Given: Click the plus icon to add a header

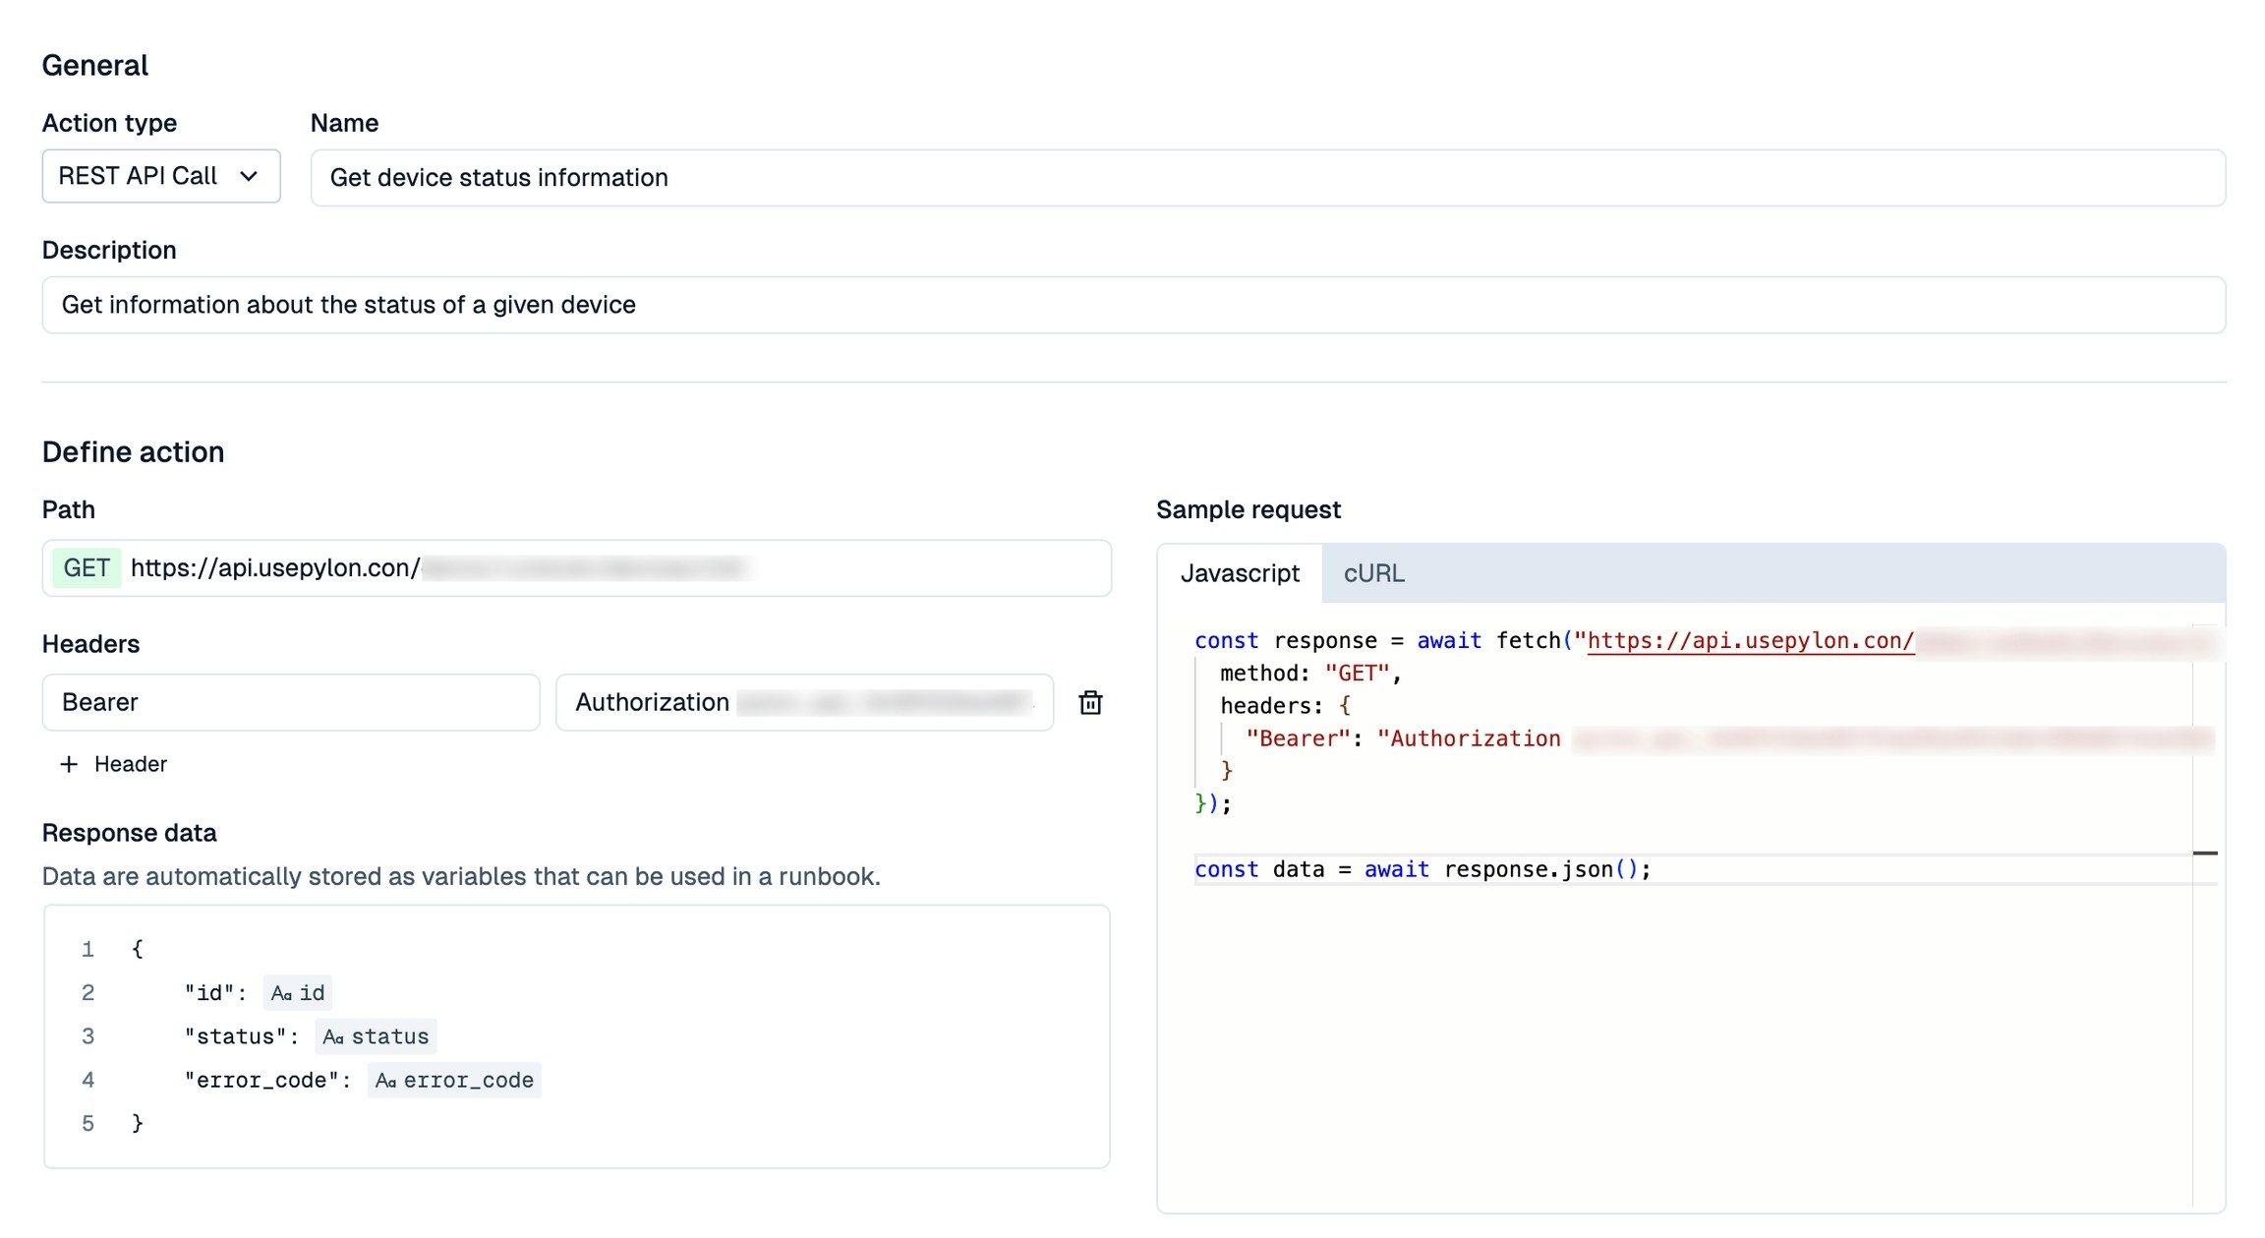Looking at the screenshot, I should 69,764.
